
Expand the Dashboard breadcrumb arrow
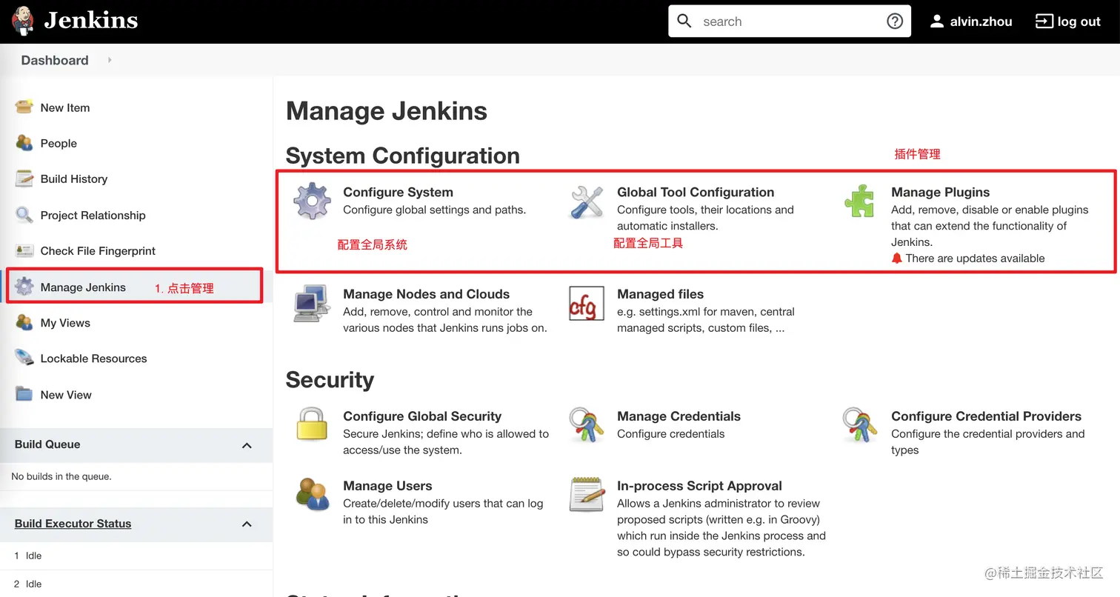coord(109,60)
